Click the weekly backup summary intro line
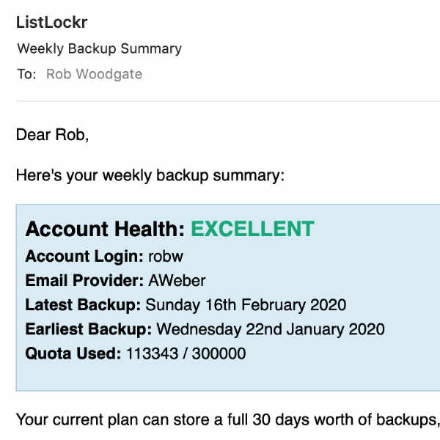The width and height of the screenshot is (440, 440). [x=150, y=176]
